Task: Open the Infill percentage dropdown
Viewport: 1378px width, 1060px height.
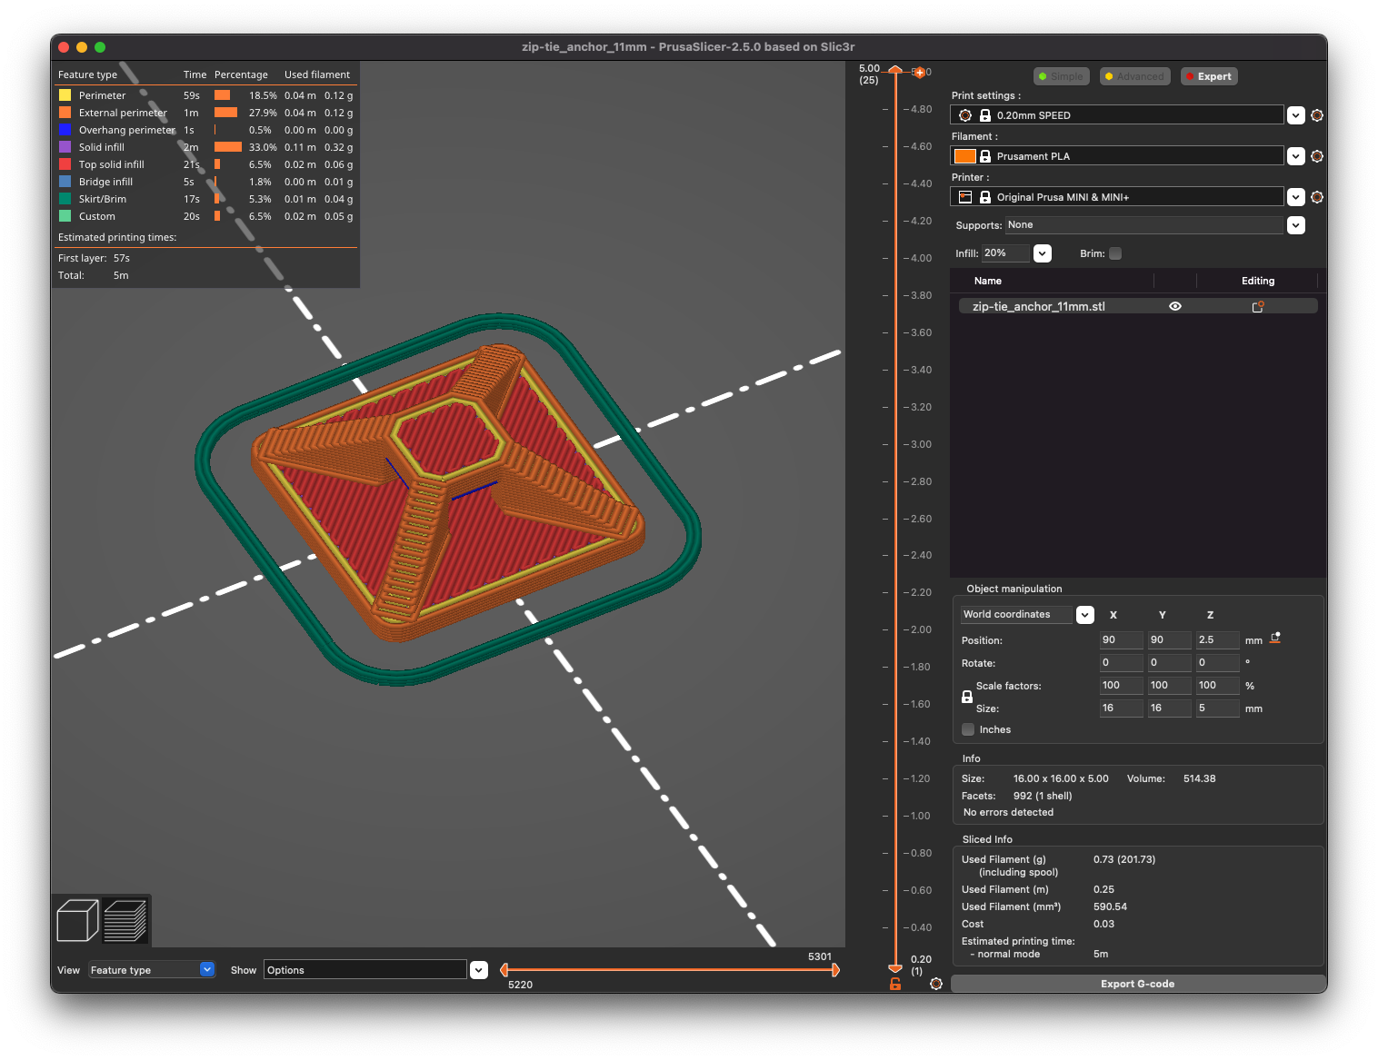Action: pyautogui.click(x=1043, y=253)
